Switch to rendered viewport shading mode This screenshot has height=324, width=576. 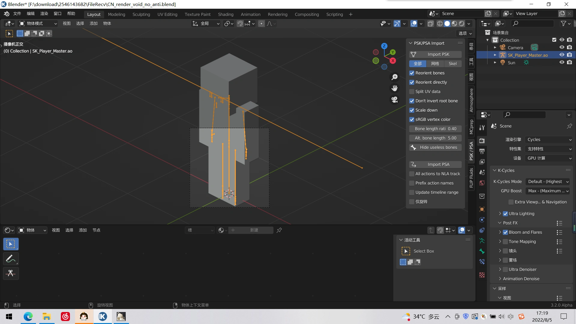pyautogui.click(x=462, y=23)
